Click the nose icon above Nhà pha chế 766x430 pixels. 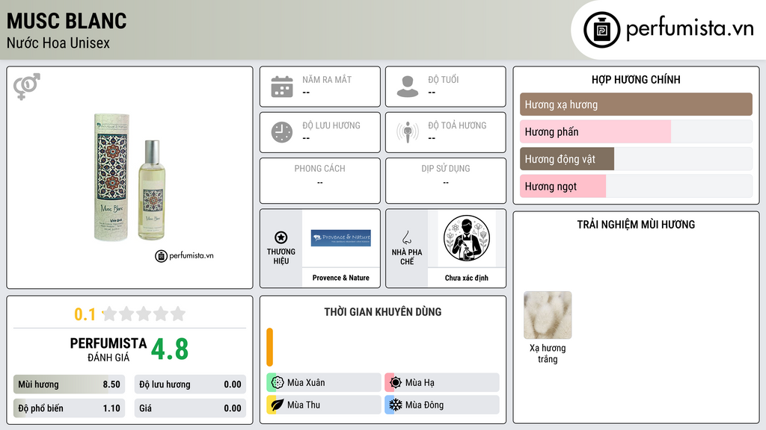(x=406, y=237)
